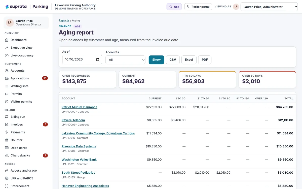This screenshot has width=302, height=189.
Task: Open the calendar picker in As of field
Action: [98, 59]
